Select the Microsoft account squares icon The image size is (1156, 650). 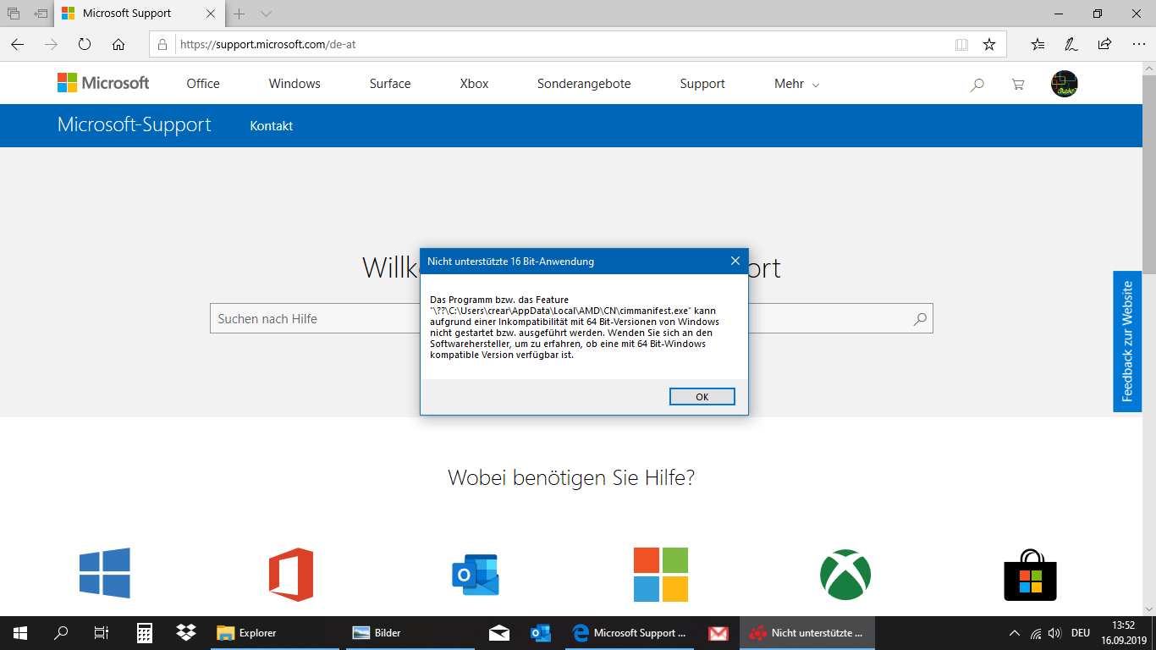[x=661, y=575]
